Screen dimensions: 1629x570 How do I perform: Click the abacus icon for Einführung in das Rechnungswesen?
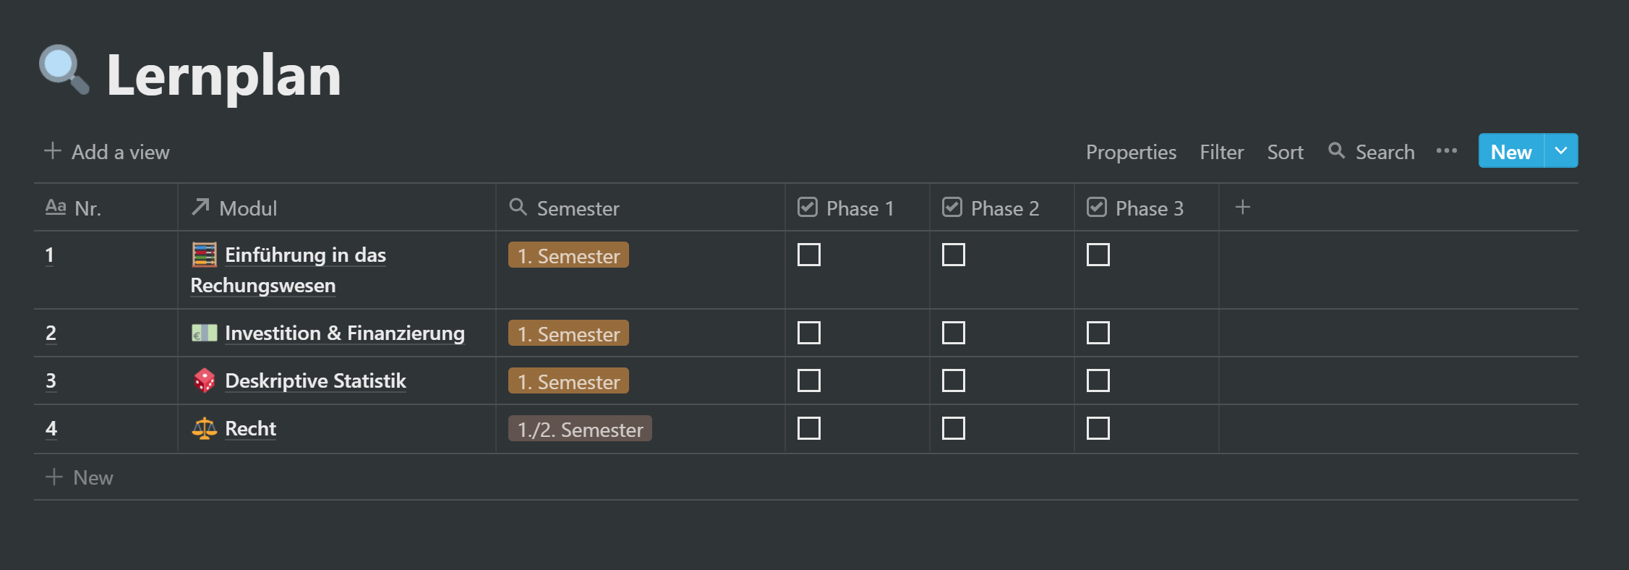204,255
